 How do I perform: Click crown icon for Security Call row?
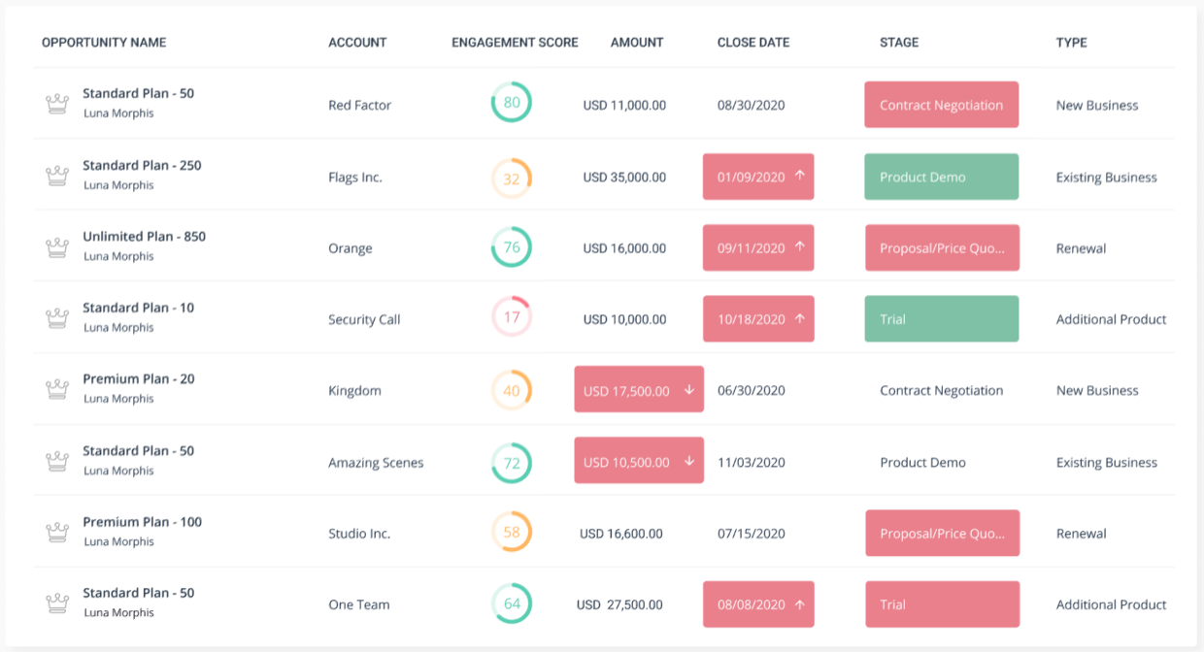[x=57, y=318]
